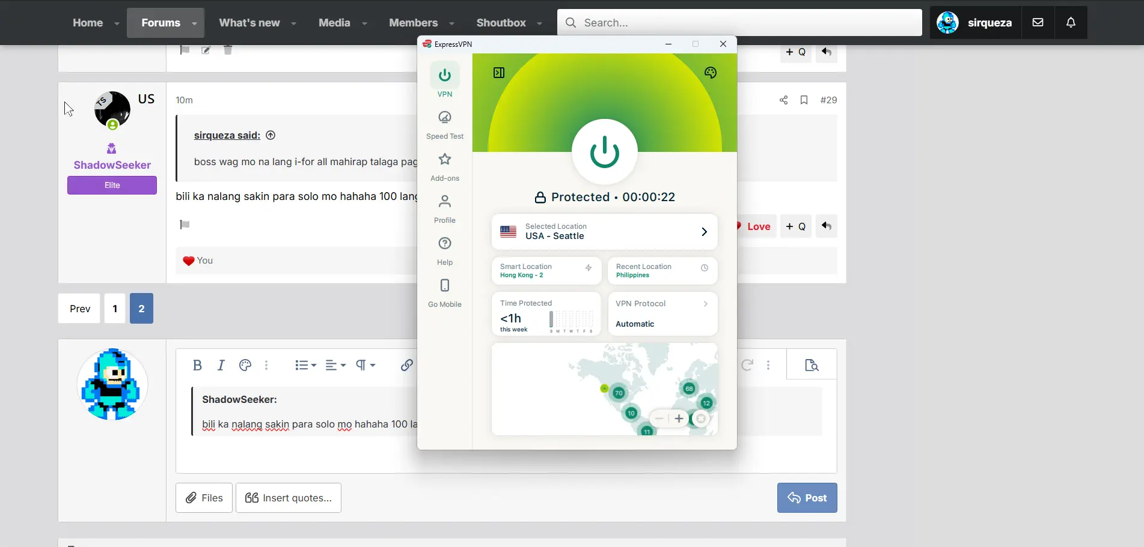The image size is (1144, 547).
Task: Go to the Prev page
Action: [79, 309]
